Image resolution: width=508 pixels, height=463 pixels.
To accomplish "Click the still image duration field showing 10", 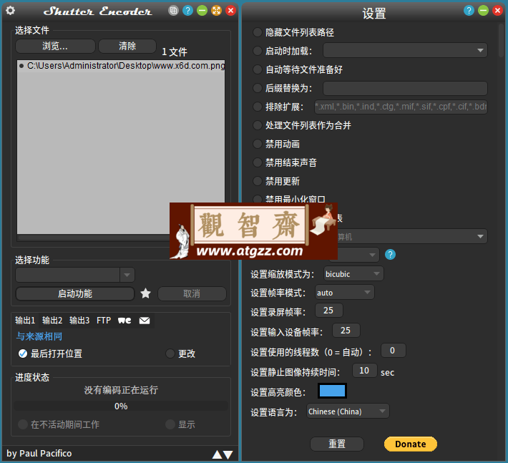I will [x=364, y=371].
